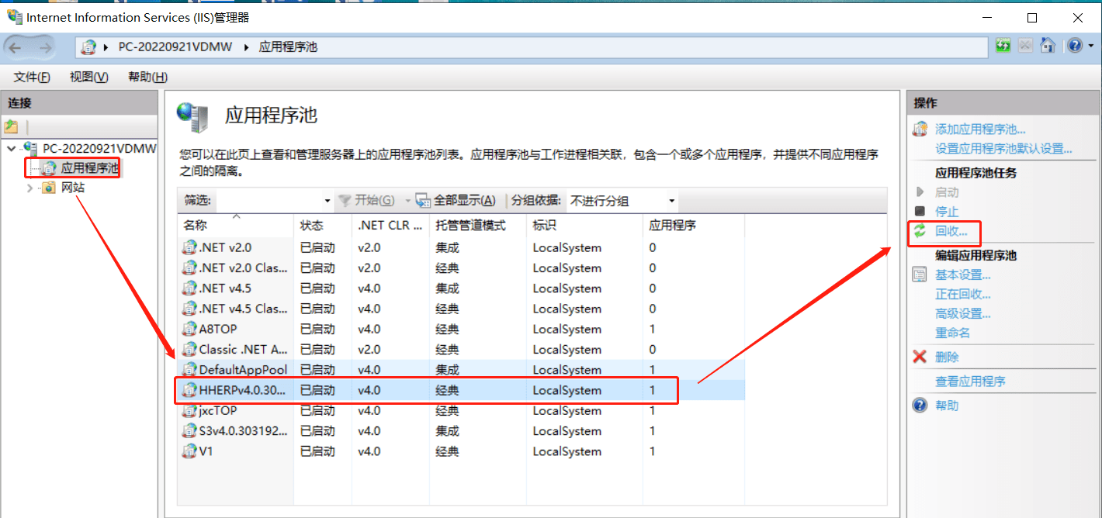Click the jxcTOP pool icon
The image size is (1102, 518).
point(189,410)
